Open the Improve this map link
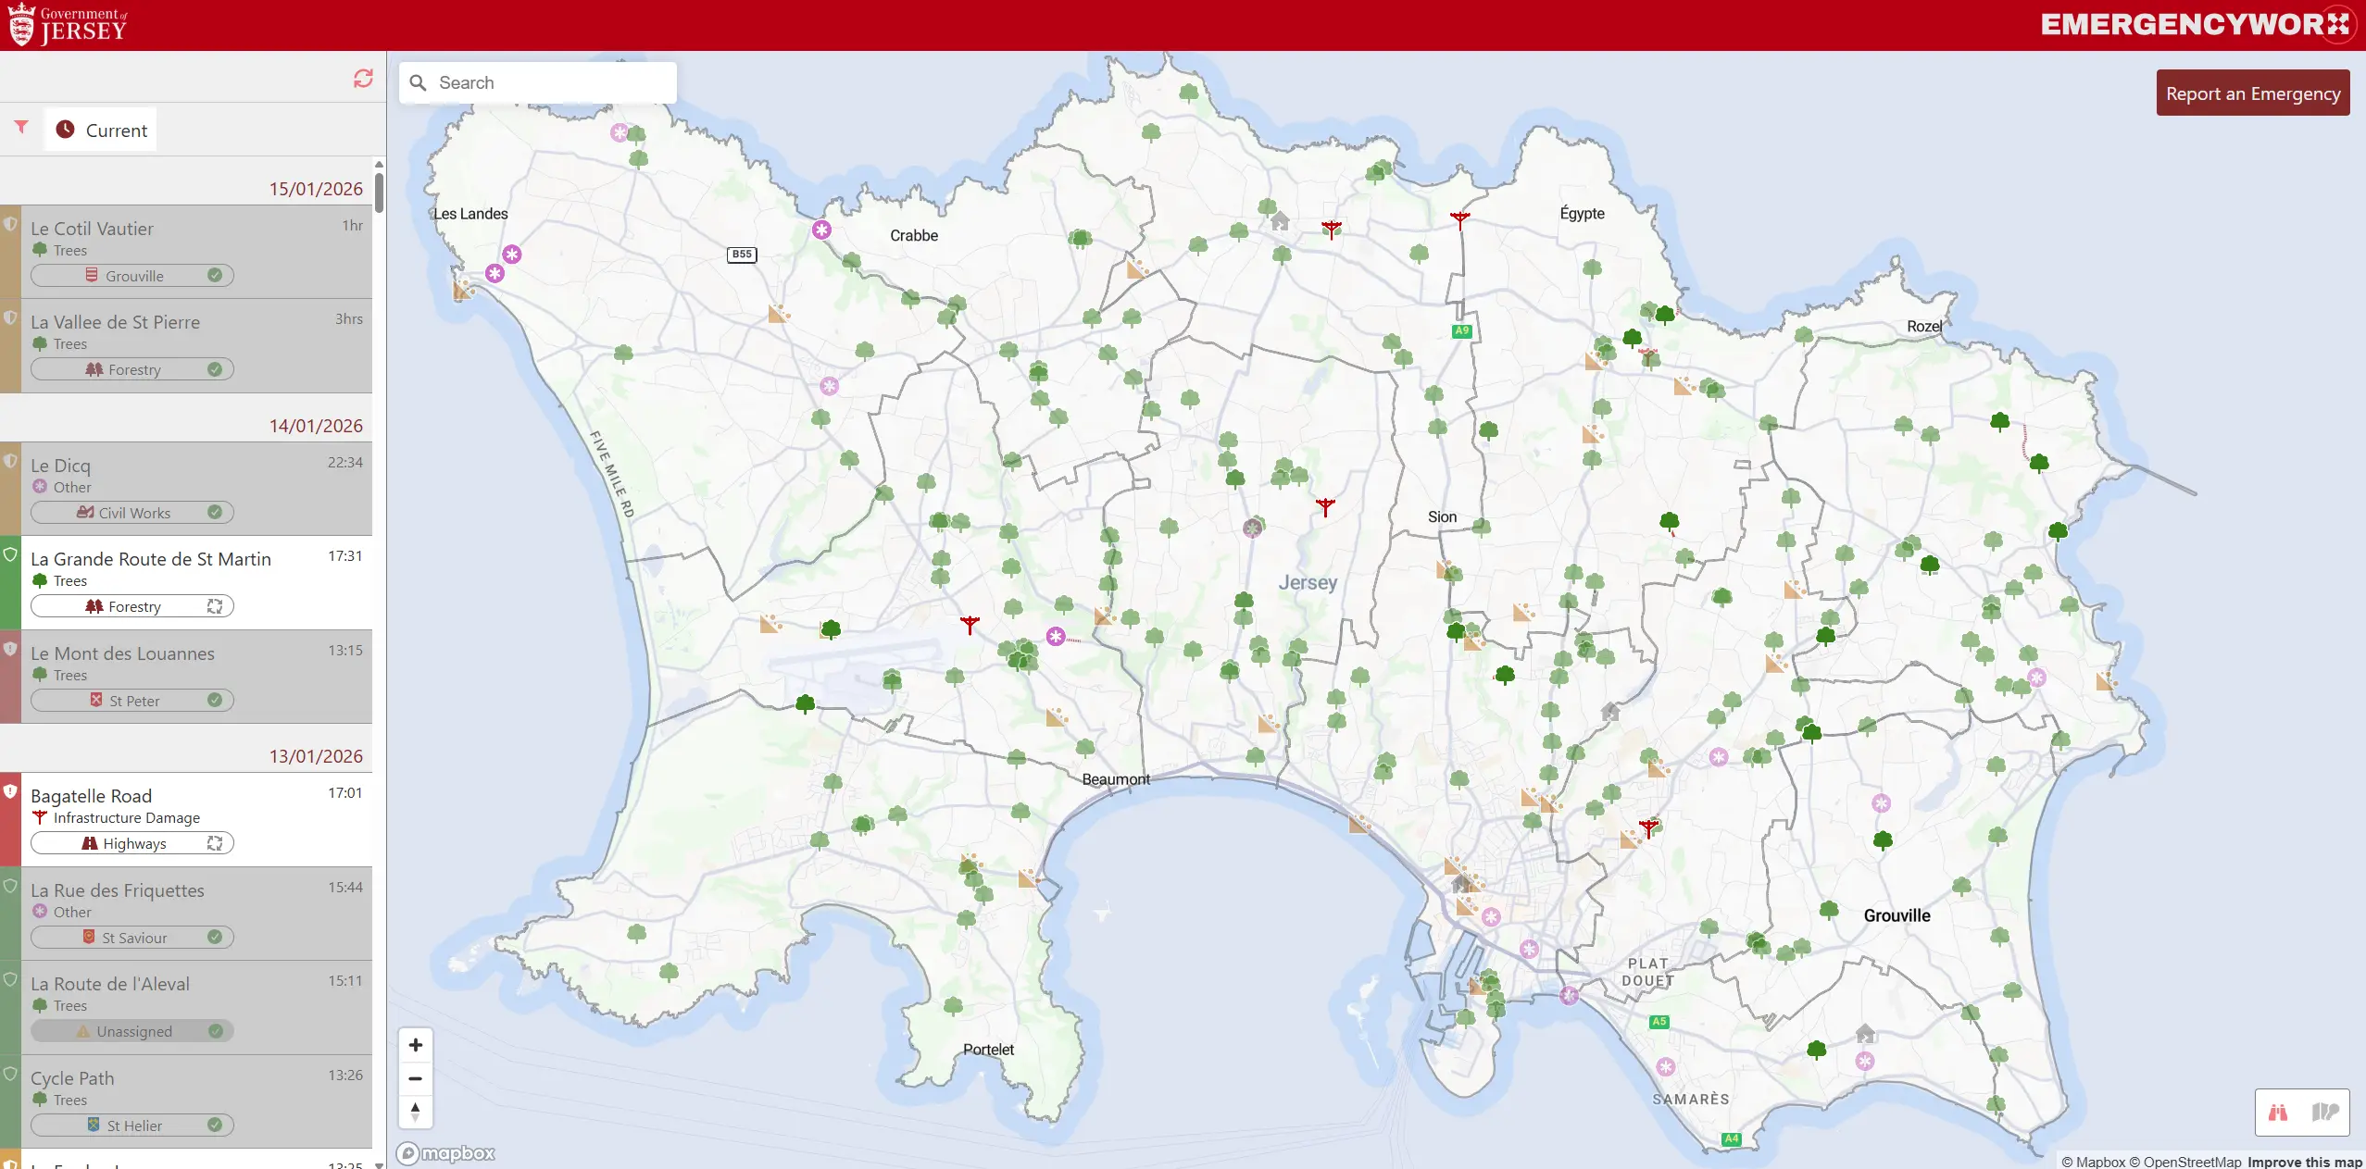Viewport: 2366px width, 1169px height. tap(2302, 1161)
